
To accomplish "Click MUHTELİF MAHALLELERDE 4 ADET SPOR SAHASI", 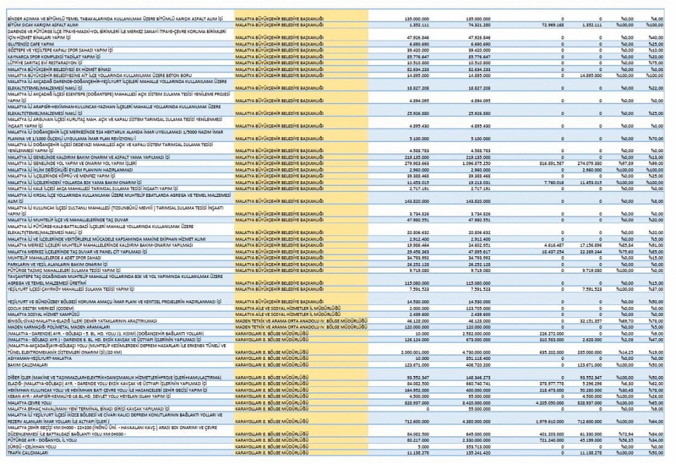I will pos(54,258).
